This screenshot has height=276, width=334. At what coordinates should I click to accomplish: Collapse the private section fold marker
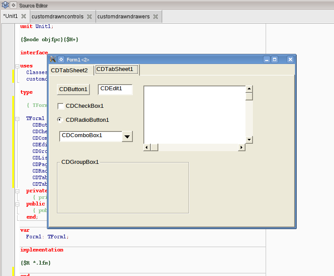coord(17,191)
